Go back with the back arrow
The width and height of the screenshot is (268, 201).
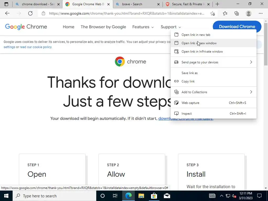[7, 13]
